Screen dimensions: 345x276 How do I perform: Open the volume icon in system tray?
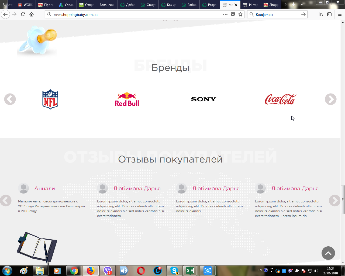click(x=316, y=271)
